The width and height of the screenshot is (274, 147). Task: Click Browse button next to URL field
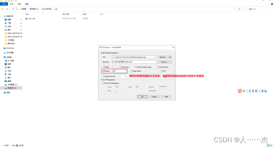[x=163, y=57]
